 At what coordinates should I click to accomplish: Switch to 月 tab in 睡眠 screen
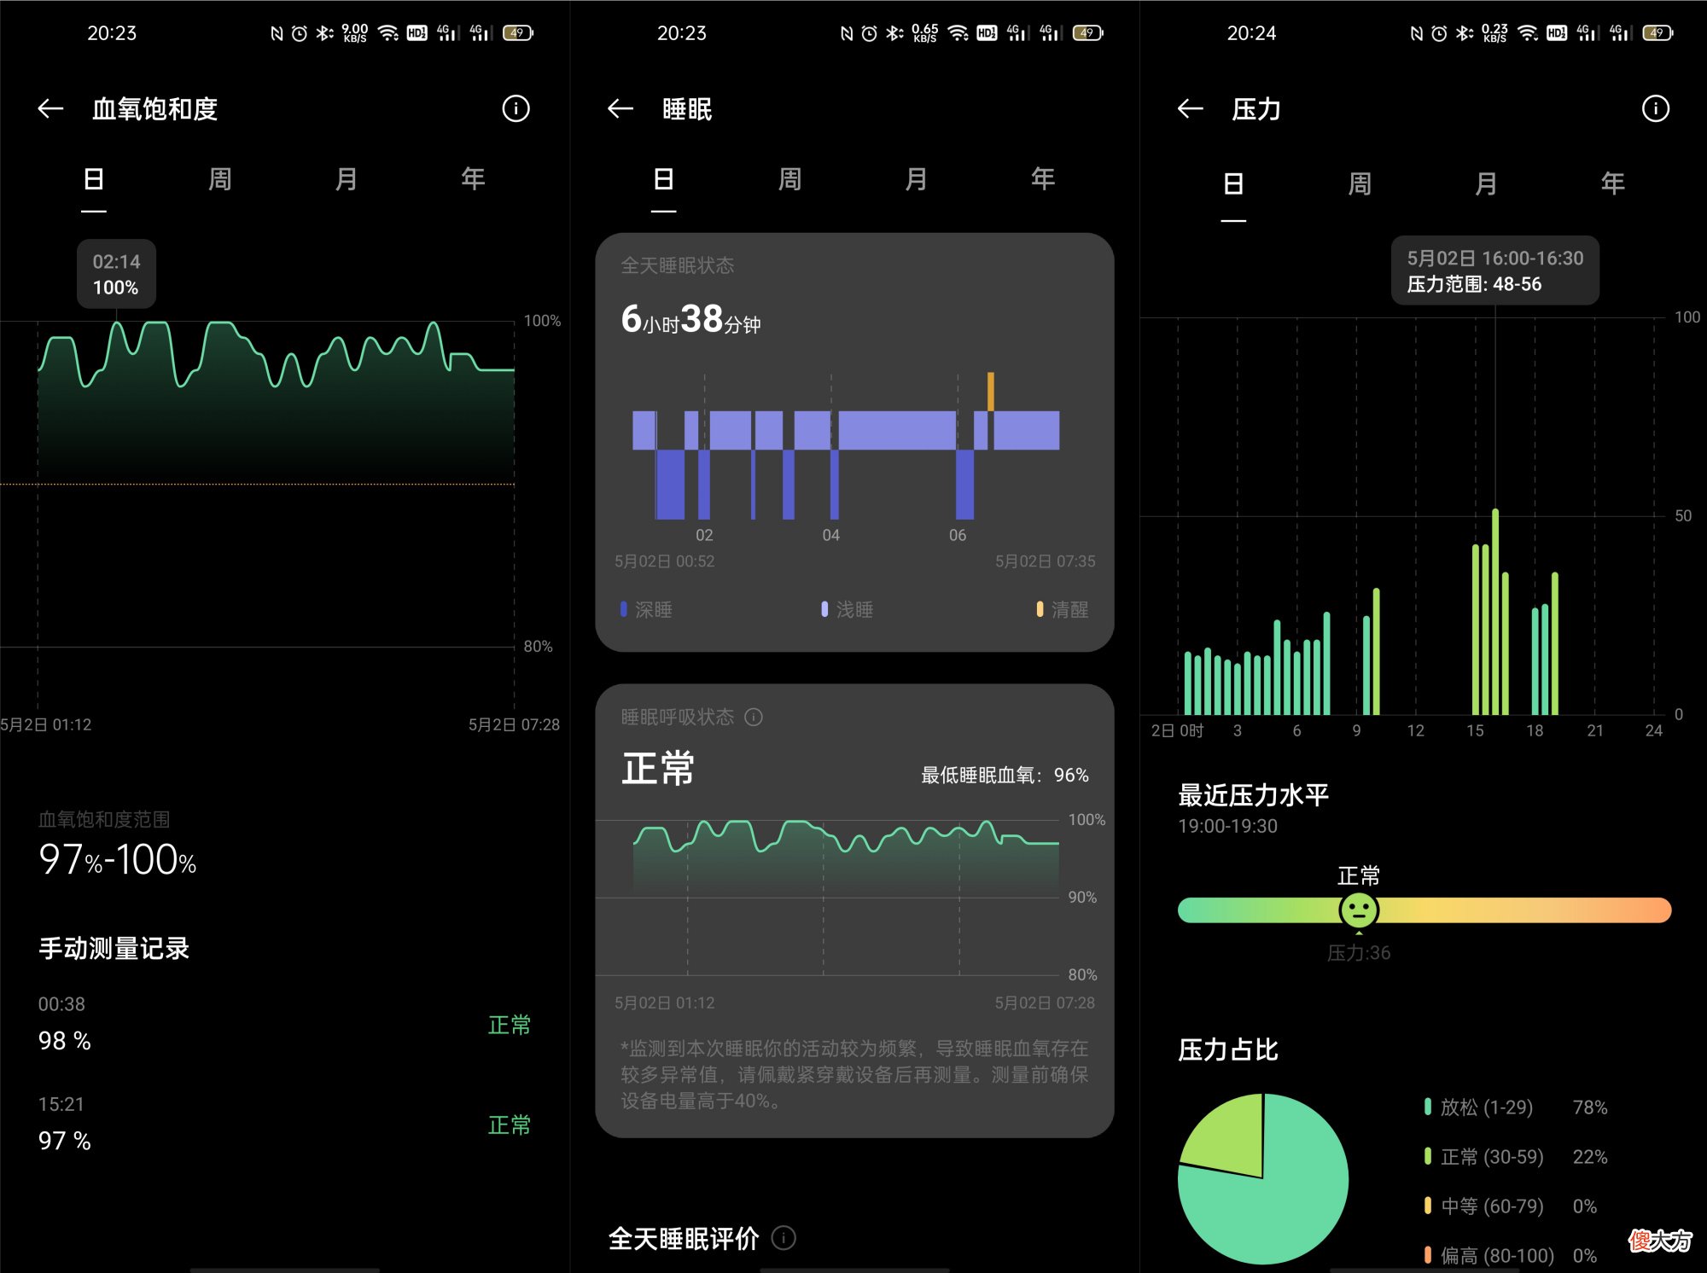[917, 179]
